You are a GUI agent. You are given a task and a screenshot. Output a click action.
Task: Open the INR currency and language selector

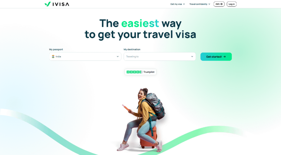219,4
